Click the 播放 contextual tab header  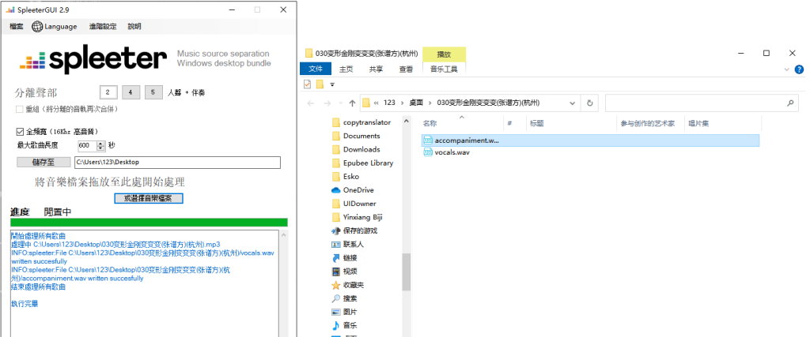pyautogui.click(x=444, y=54)
